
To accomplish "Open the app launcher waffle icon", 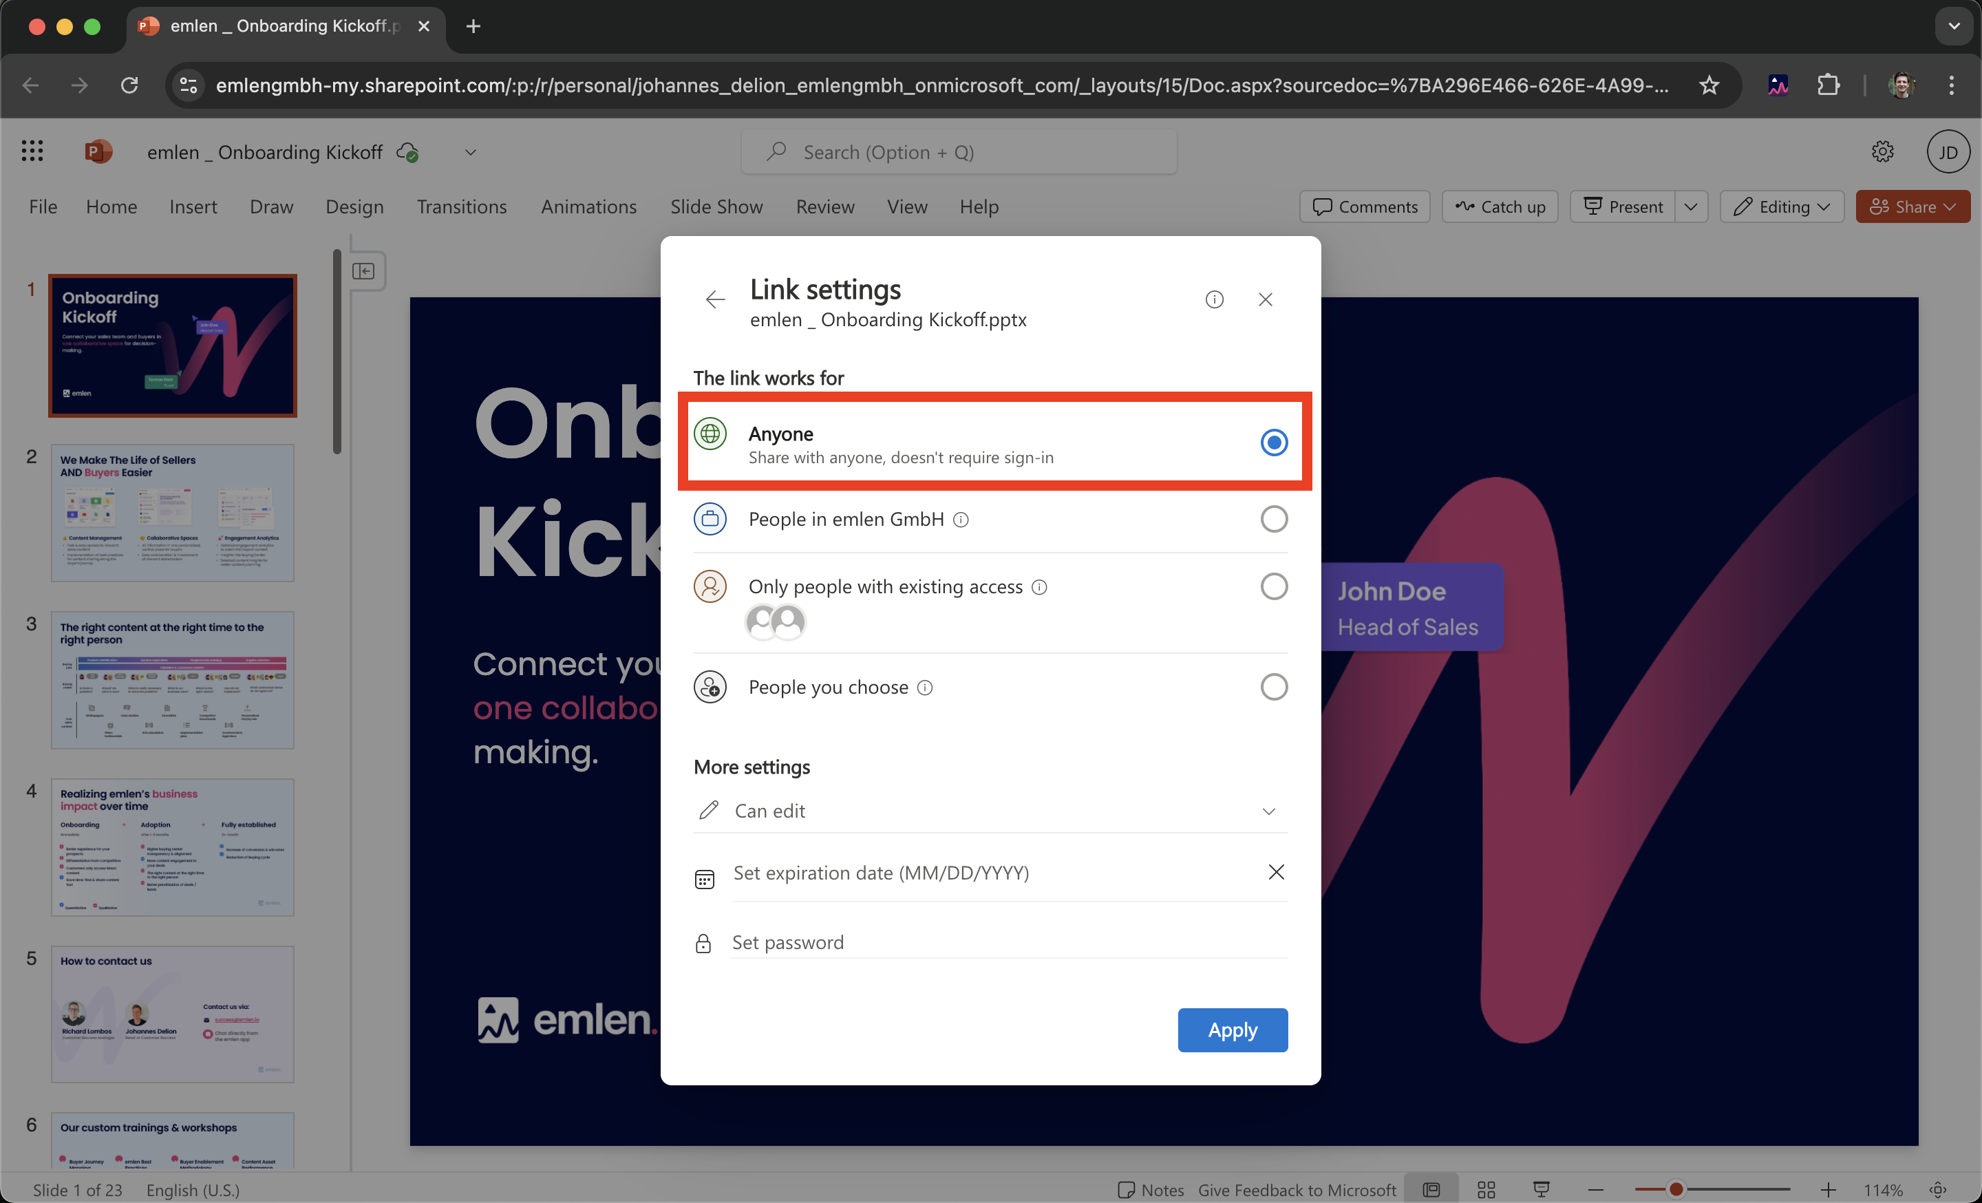I will point(32,151).
